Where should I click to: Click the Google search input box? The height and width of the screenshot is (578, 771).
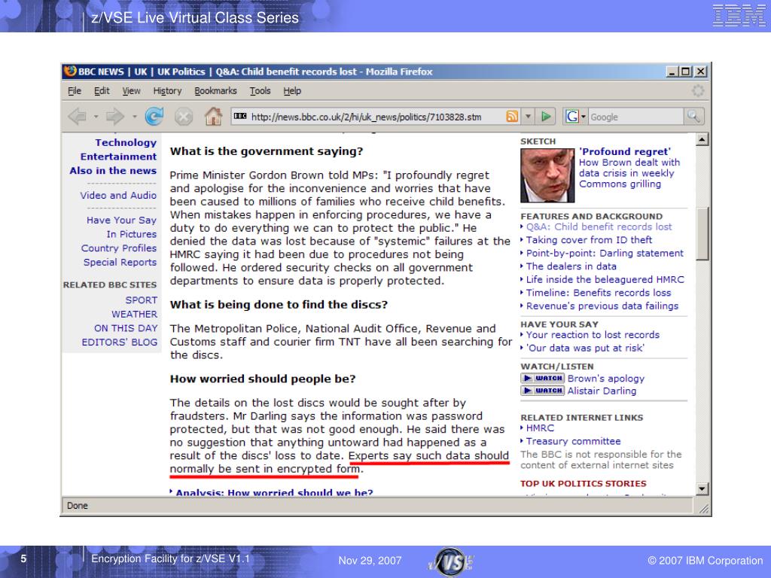[635, 117]
